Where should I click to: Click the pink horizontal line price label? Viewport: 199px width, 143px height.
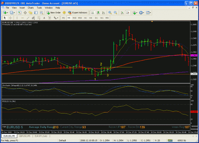194,56
